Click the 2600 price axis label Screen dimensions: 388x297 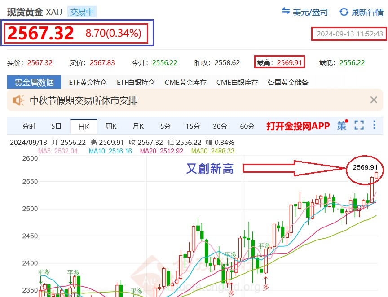tap(30, 158)
